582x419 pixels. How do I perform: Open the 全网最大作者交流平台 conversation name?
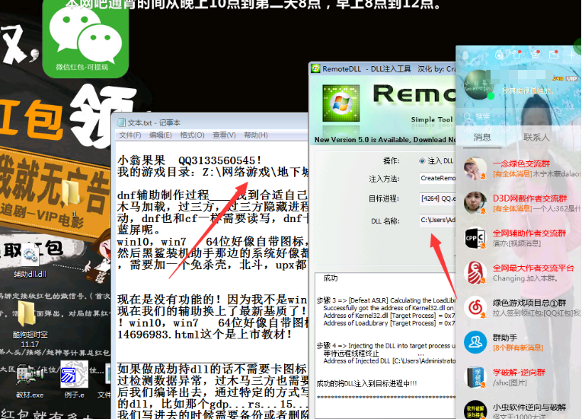533,268
